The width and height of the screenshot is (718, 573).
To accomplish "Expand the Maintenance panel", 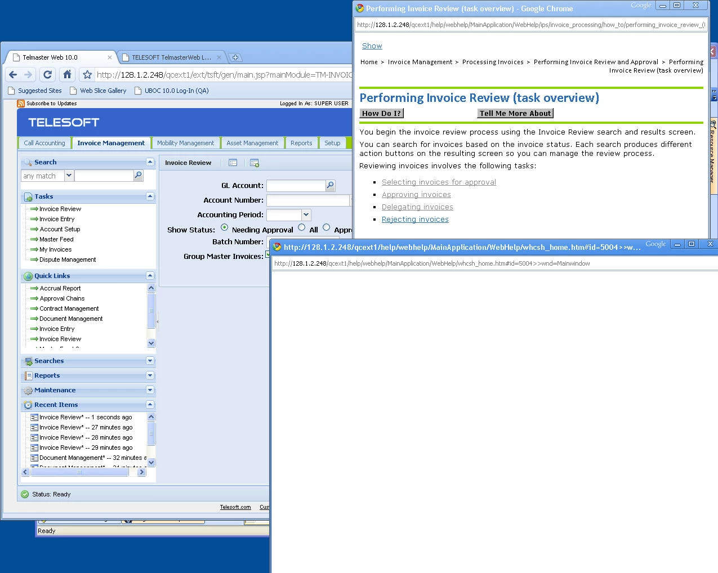I will coord(150,390).
